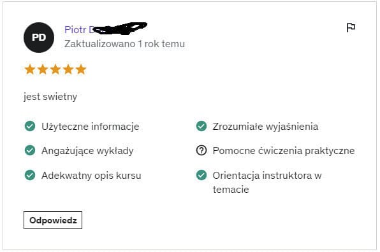Click the first rating star
The image size is (380, 252).
(30, 69)
